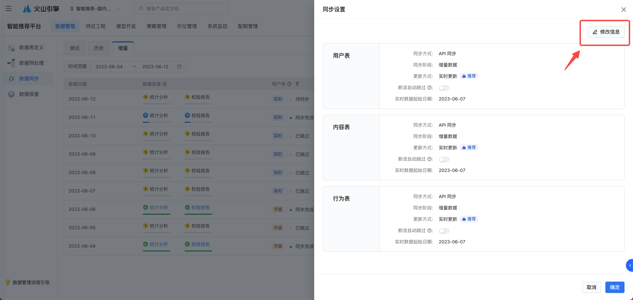The height and width of the screenshot is (300, 633).
Task: Select the 历史 tab
Action: coord(99,48)
